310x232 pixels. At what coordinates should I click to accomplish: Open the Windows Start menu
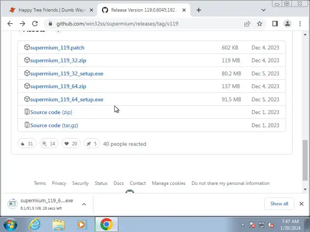(x=10, y=225)
